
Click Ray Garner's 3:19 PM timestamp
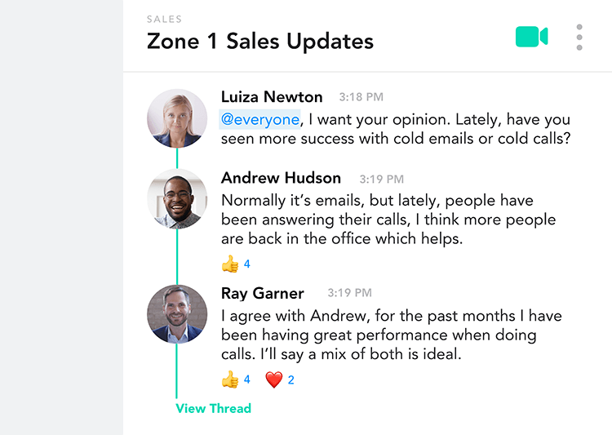tap(349, 293)
